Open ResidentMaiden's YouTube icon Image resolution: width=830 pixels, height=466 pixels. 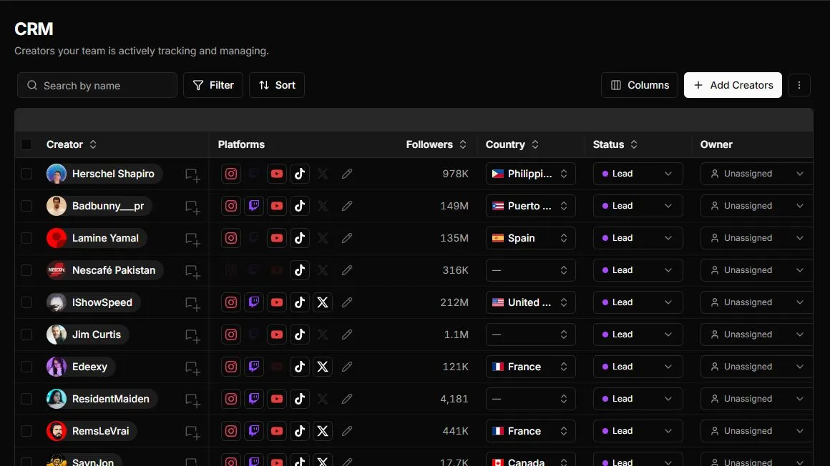point(277,399)
